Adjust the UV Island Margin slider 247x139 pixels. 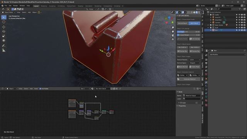(x=189, y=35)
